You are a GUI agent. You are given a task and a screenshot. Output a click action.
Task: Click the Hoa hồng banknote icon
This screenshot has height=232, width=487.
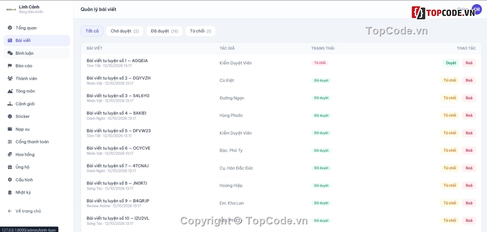point(10,155)
